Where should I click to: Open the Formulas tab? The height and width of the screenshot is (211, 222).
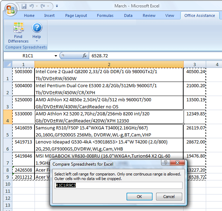(x=105, y=15)
